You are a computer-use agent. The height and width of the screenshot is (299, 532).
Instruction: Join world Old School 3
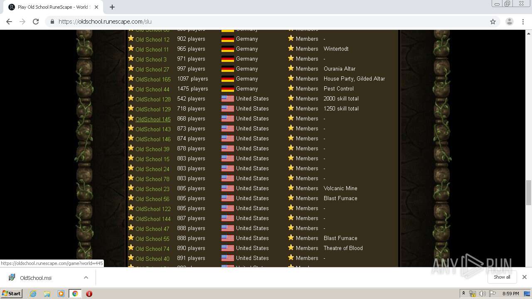(151, 59)
